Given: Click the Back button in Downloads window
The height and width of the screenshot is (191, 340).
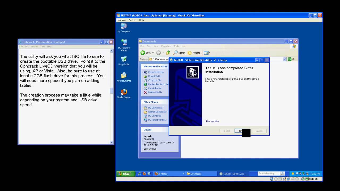Looking at the screenshot, I should (146, 53).
